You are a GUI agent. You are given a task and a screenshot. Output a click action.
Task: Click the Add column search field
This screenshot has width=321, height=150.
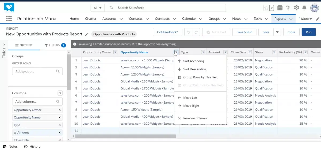click(x=37, y=102)
